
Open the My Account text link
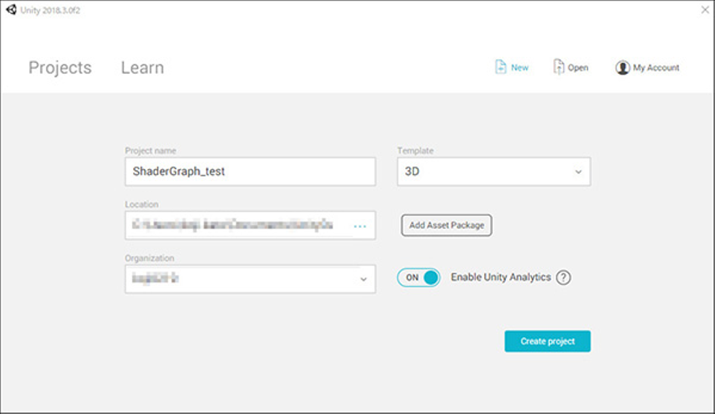pos(656,68)
